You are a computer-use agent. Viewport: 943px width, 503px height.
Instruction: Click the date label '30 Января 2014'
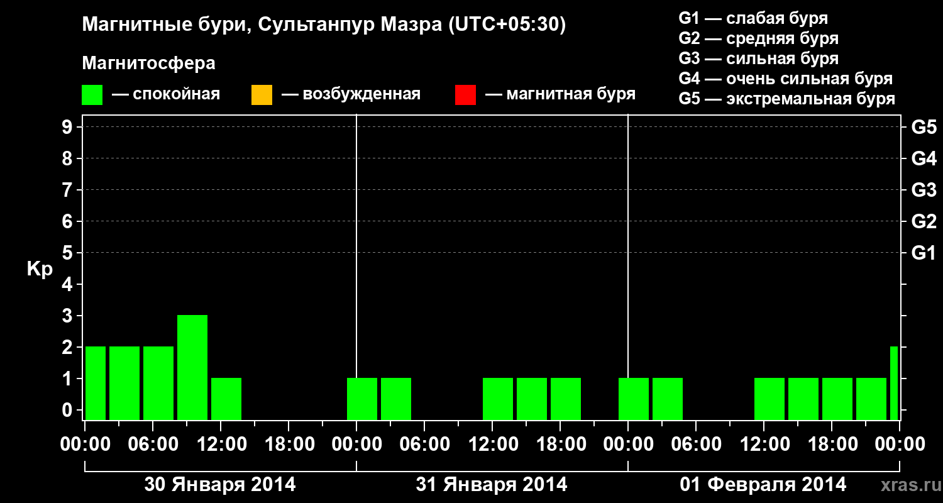pos(220,485)
